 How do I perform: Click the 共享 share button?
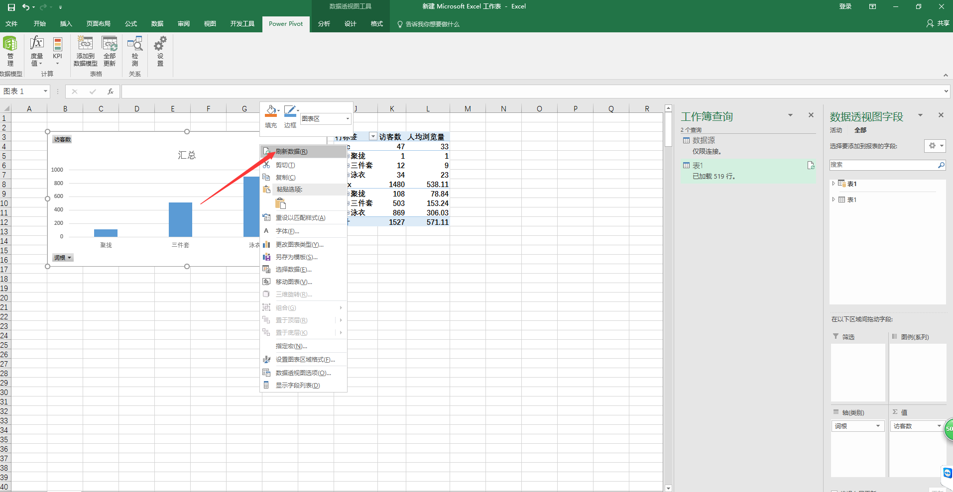pyautogui.click(x=938, y=23)
